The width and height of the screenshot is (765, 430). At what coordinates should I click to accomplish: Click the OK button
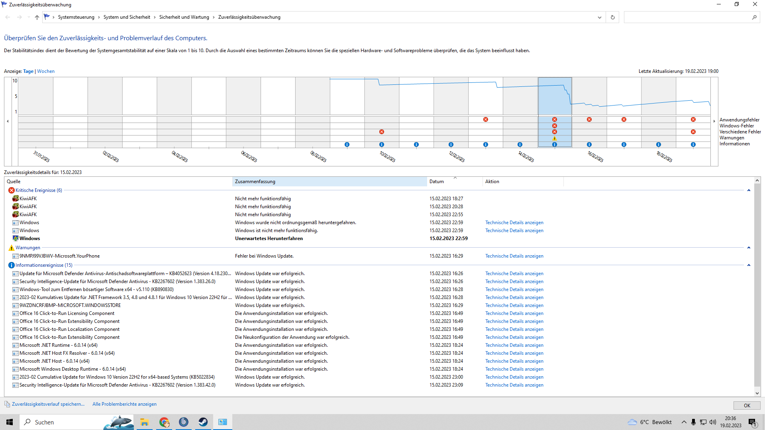pos(747,405)
